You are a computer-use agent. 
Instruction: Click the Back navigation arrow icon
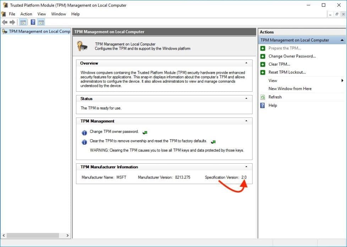tap(5, 22)
